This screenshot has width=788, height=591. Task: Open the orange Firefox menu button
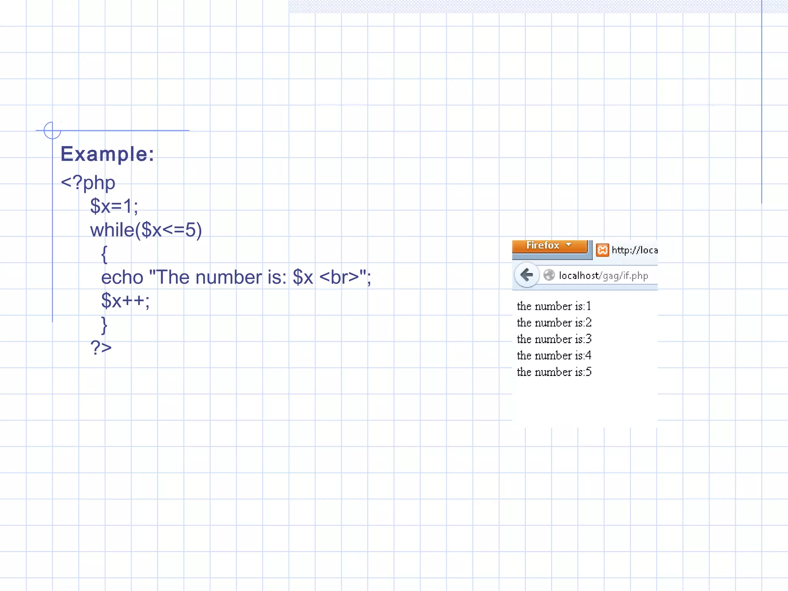550,246
